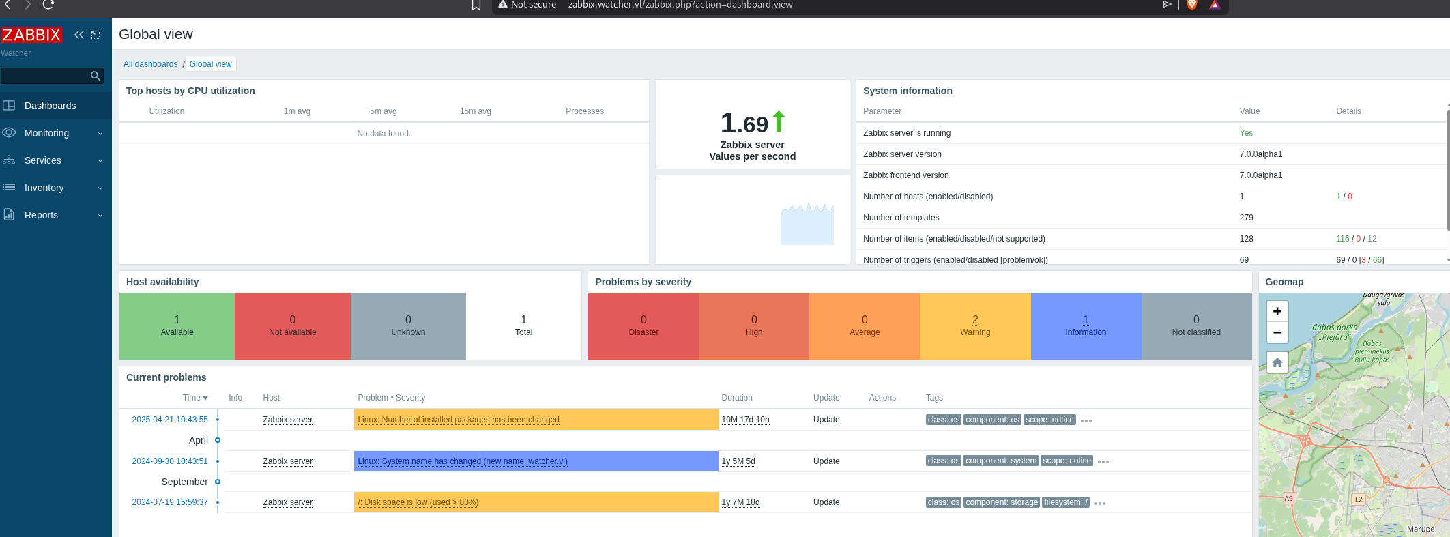1450x537 pixels.
Task: Click the 'scope: notice' tag in installed packages row
Action: click(x=1049, y=420)
